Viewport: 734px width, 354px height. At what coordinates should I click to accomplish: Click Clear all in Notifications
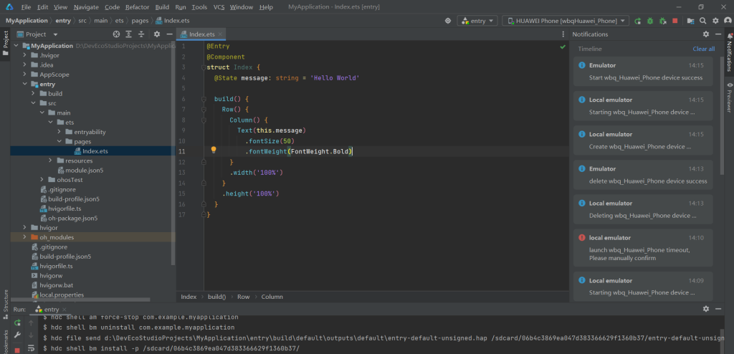coord(703,49)
